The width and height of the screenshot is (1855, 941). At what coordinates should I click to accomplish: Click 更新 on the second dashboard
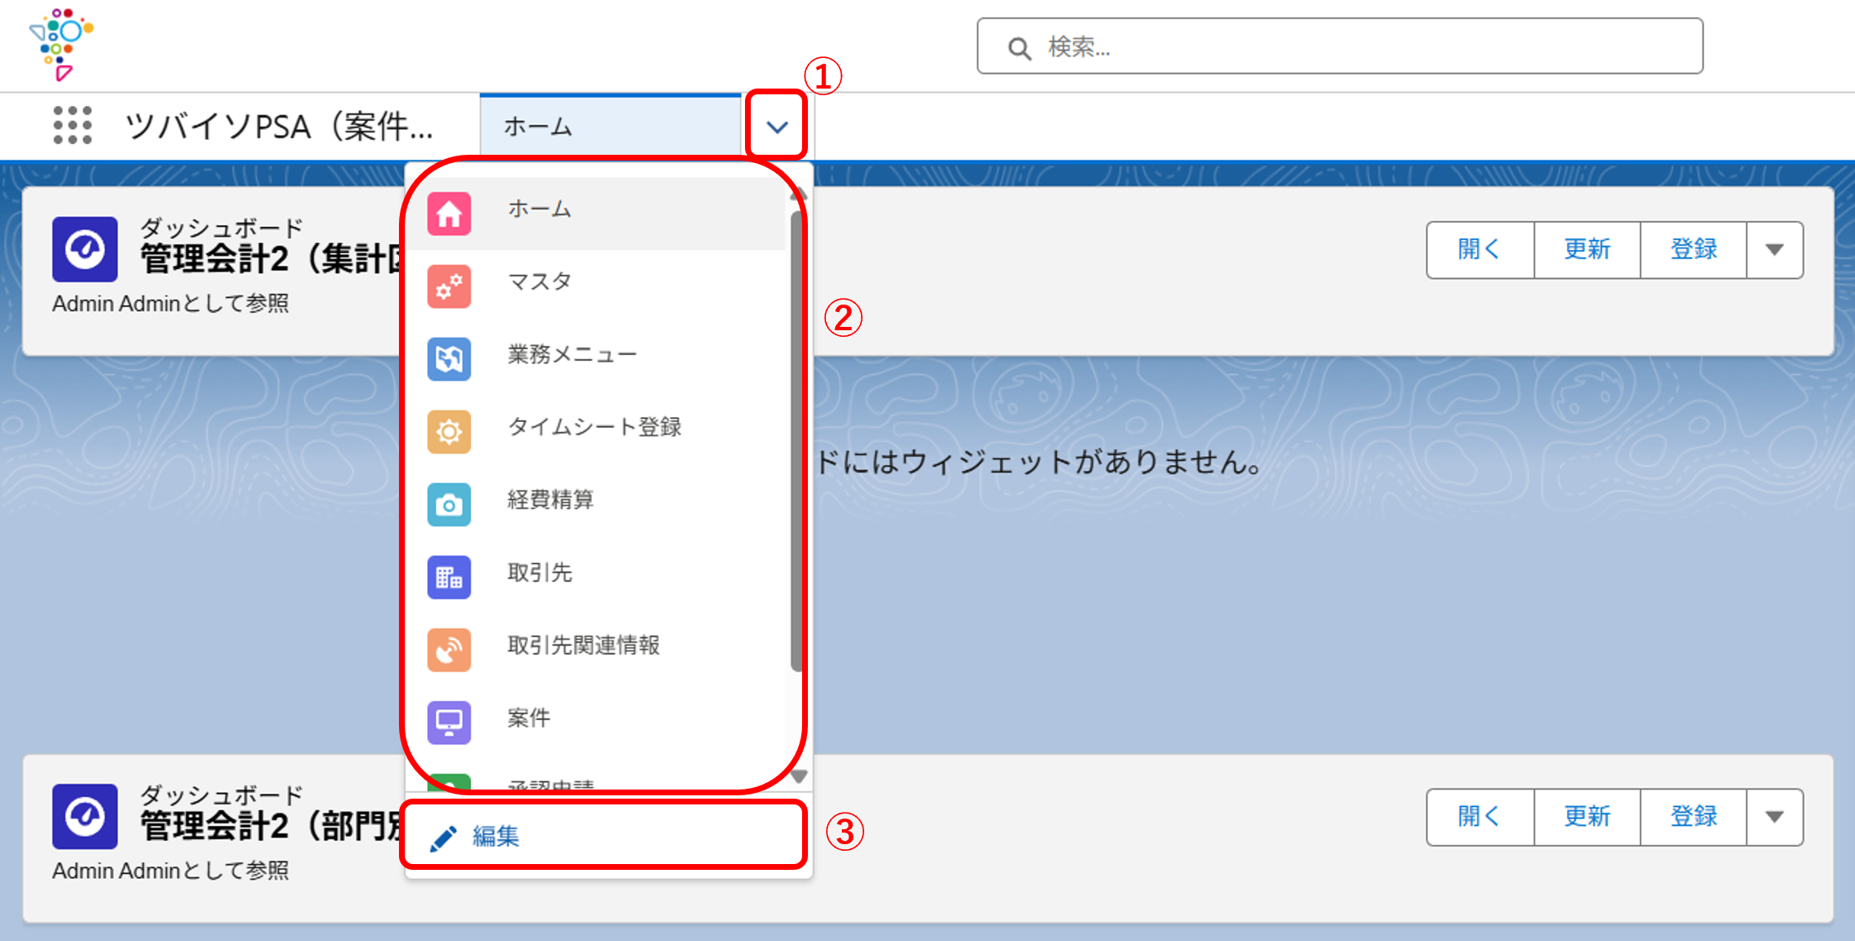coord(1587,817)
